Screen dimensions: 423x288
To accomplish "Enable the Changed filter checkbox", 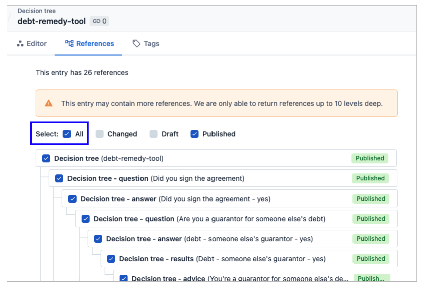I will tap(100, 134).
